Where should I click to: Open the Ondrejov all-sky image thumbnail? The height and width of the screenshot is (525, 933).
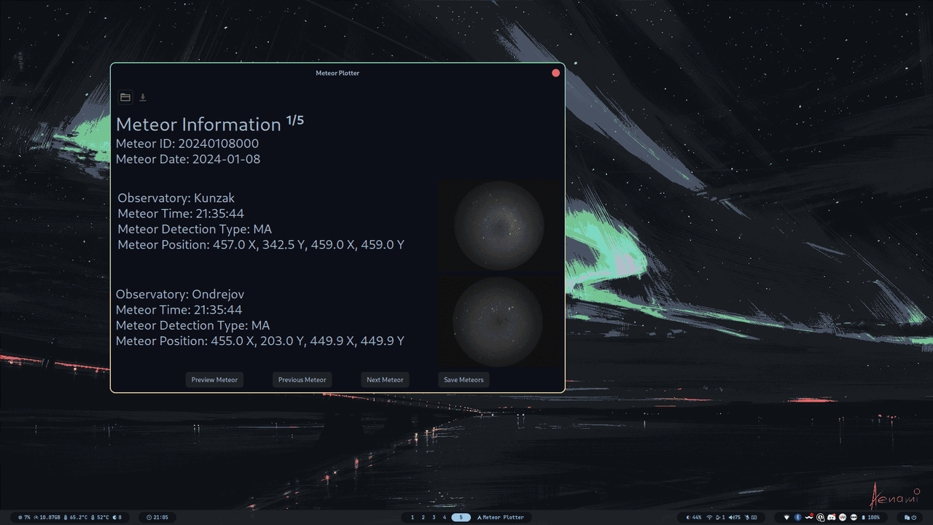[499, 321]
